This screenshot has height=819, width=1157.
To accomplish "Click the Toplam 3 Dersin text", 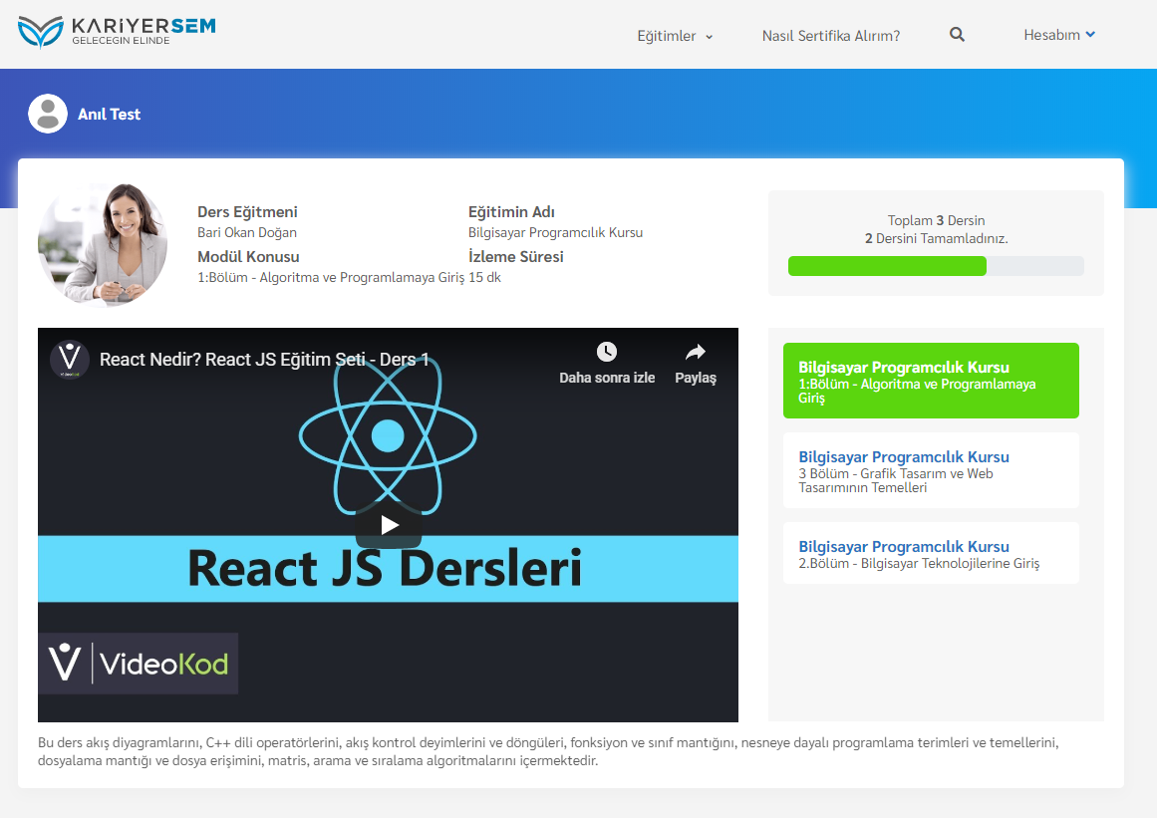I will pyautogui.click(x=936, y=220).
